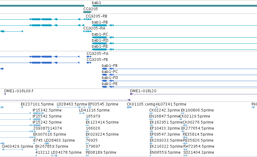Click the CG9205-PA protein label

click(98, 54)
